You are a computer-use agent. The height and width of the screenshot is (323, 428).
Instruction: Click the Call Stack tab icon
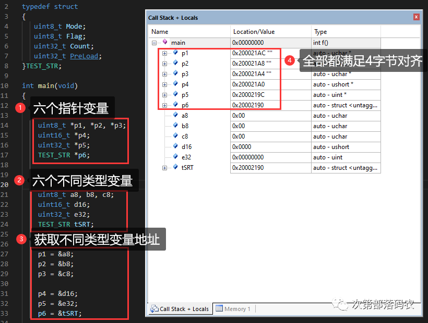tap(154, 308)
